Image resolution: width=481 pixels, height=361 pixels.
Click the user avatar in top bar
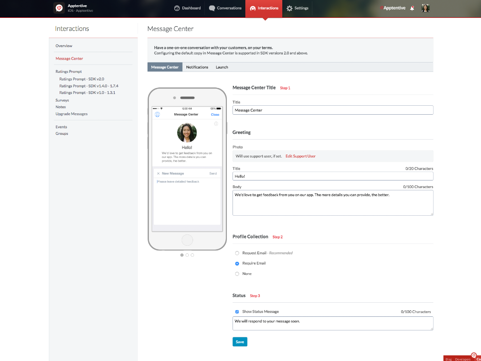[x=426, y=8]
